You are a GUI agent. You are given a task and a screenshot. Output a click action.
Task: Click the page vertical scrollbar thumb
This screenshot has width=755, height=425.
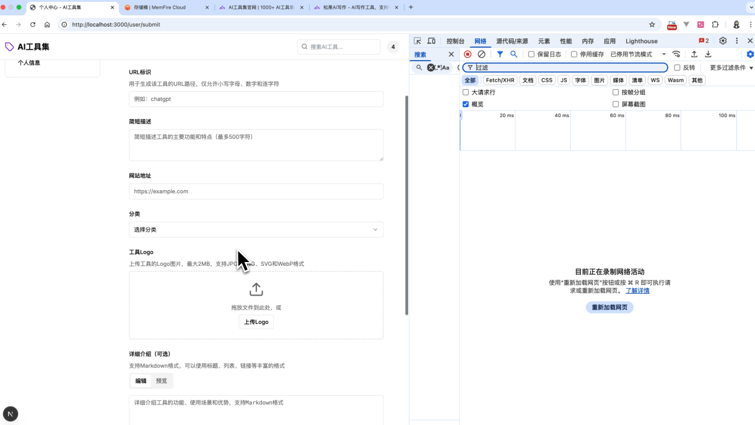click(406, 204)
